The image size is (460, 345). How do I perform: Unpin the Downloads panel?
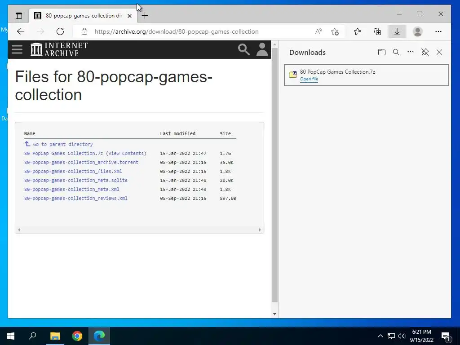(x=425, y=52)
